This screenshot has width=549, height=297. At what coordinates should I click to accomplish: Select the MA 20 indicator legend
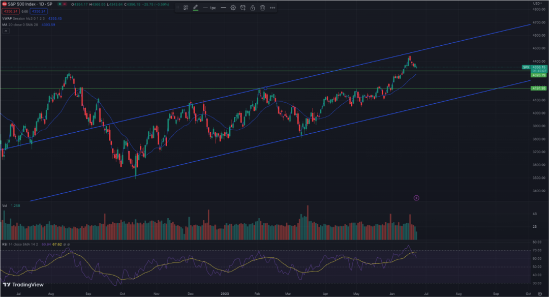click(20, 25)
